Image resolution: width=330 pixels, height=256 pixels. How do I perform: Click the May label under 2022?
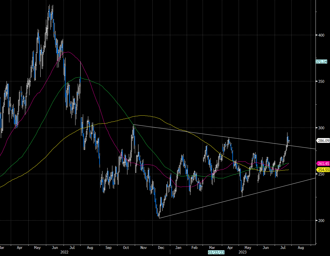pos(37,247)
